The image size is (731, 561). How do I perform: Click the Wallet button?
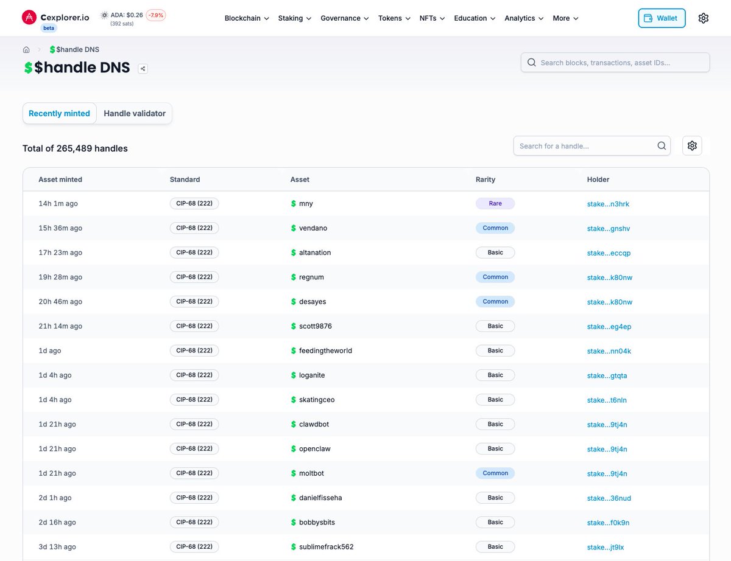pyautogui.click(x=662, y=18)
